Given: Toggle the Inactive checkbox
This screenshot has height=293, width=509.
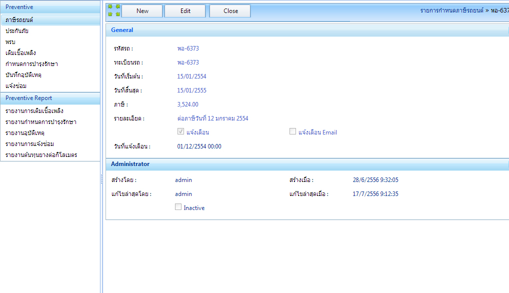Looking at the screenshot, I should coord(178,207).
